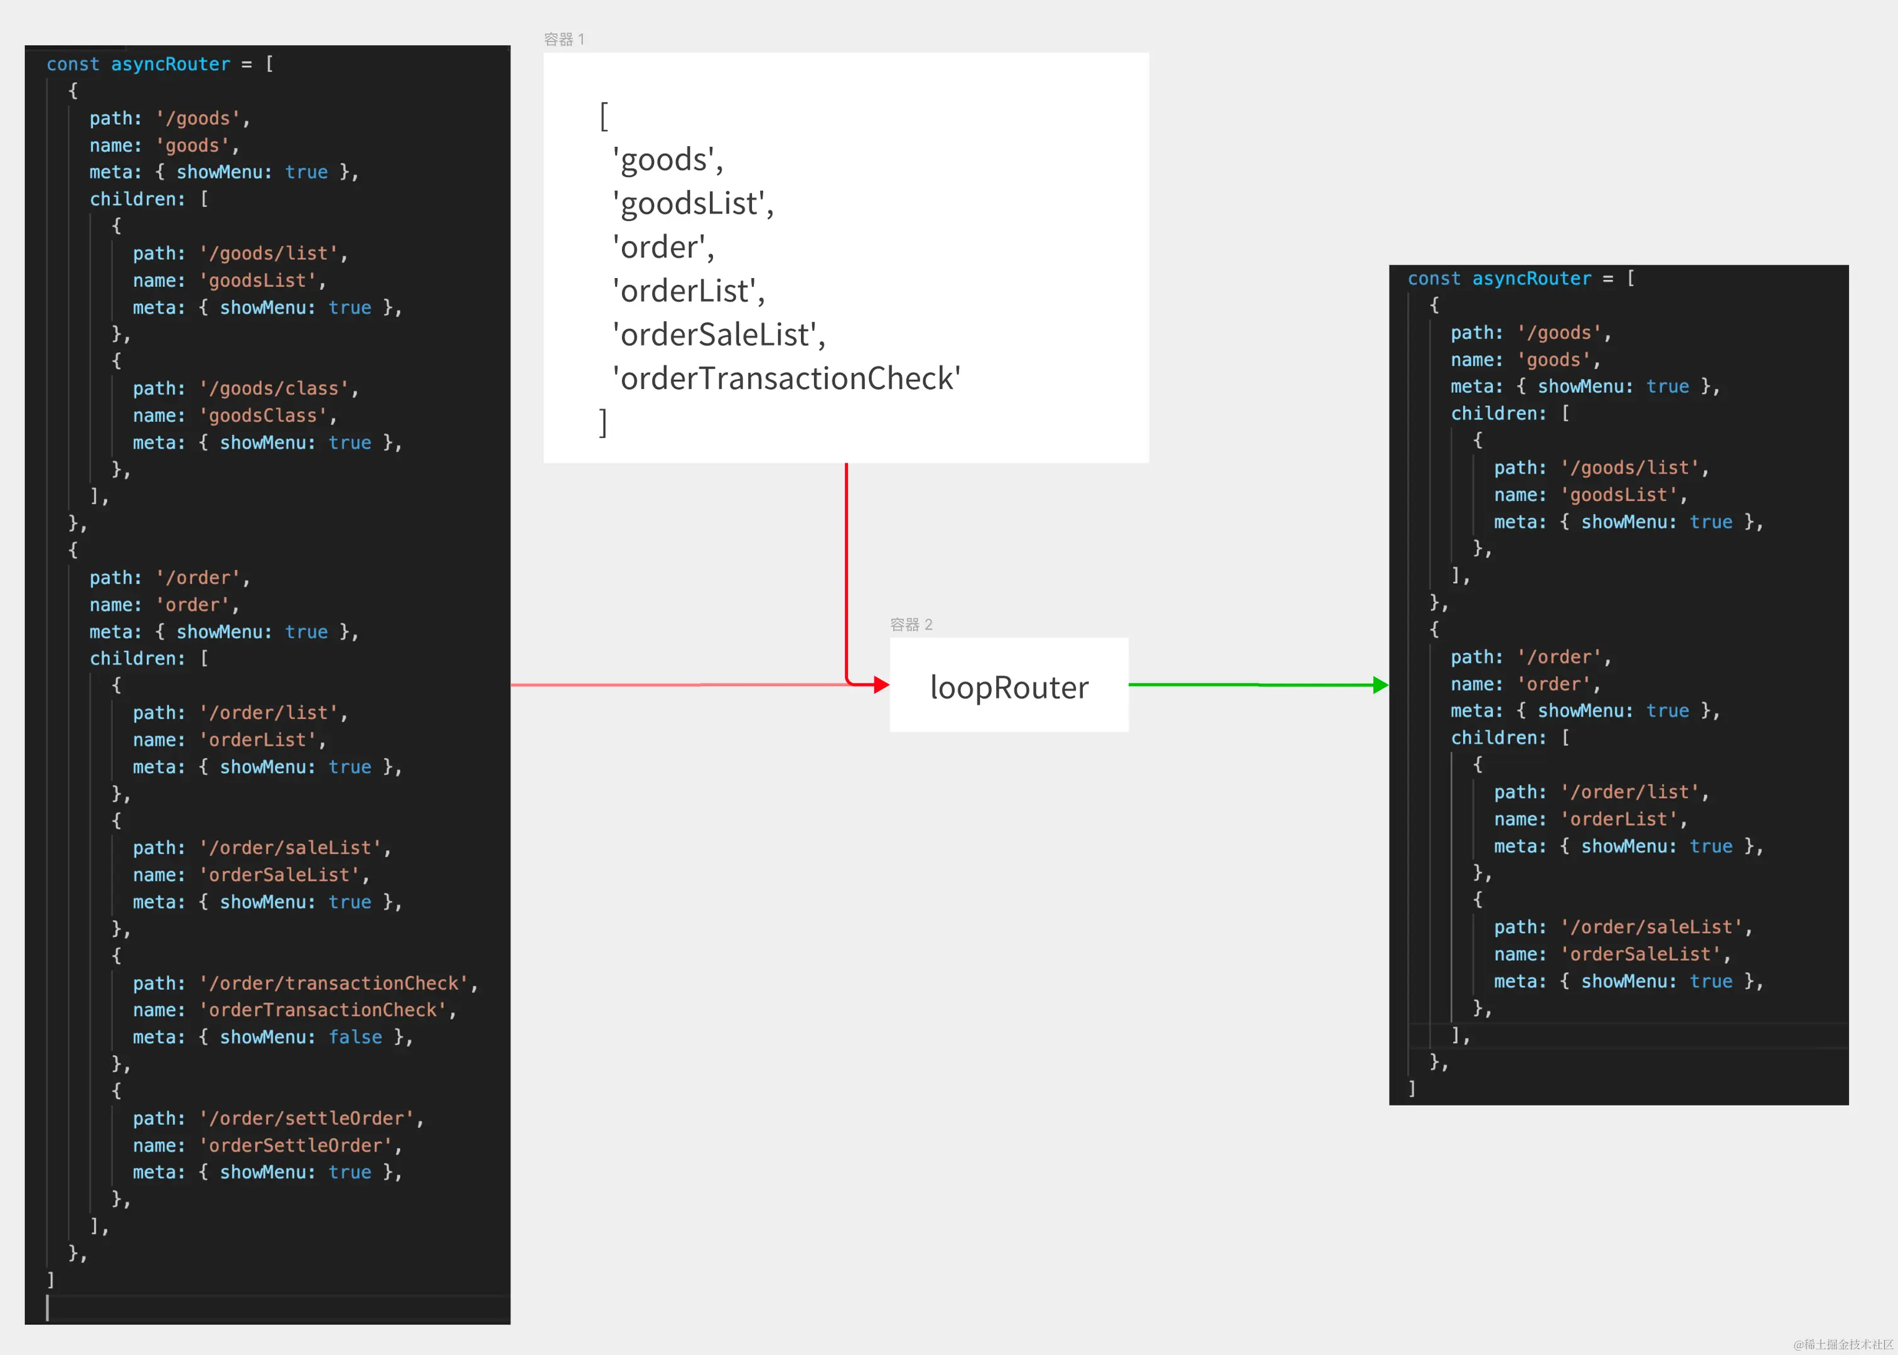This screenshot has height=1355, width=1898.
Task: Click the 容器 1 label
Action: pyautogui.click(x=564, y=39)
